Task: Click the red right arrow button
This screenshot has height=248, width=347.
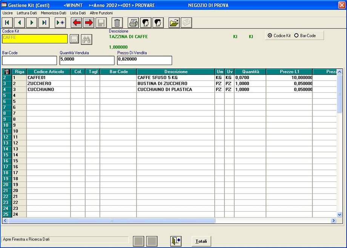Action: click(x=89, y=23)
